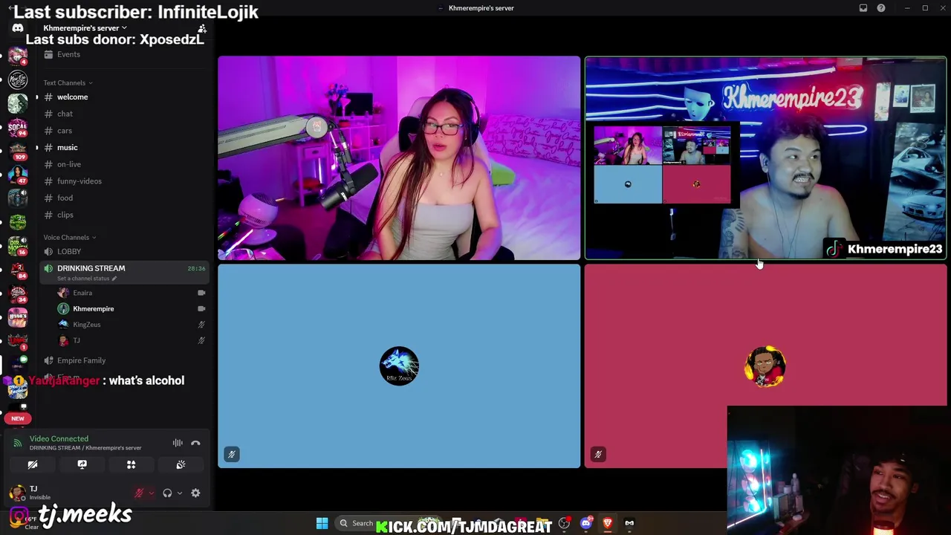
Task: Open the chat text channel
Action: click(x=124, y=114)
